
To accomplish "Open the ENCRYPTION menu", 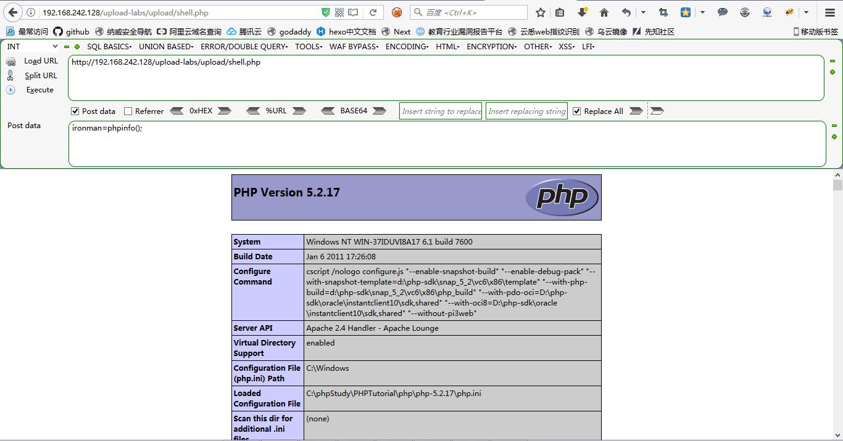I will (491, 46).
